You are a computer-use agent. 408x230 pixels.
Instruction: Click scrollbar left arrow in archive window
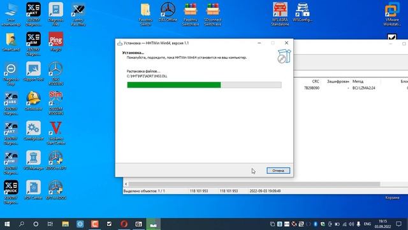pos(126,184)
